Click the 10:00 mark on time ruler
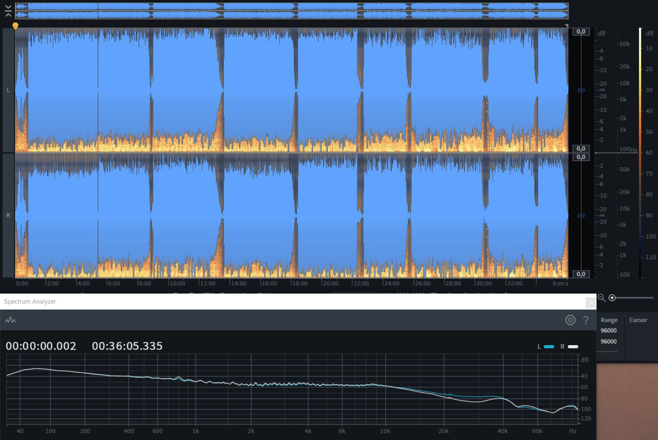 [177, 284]
